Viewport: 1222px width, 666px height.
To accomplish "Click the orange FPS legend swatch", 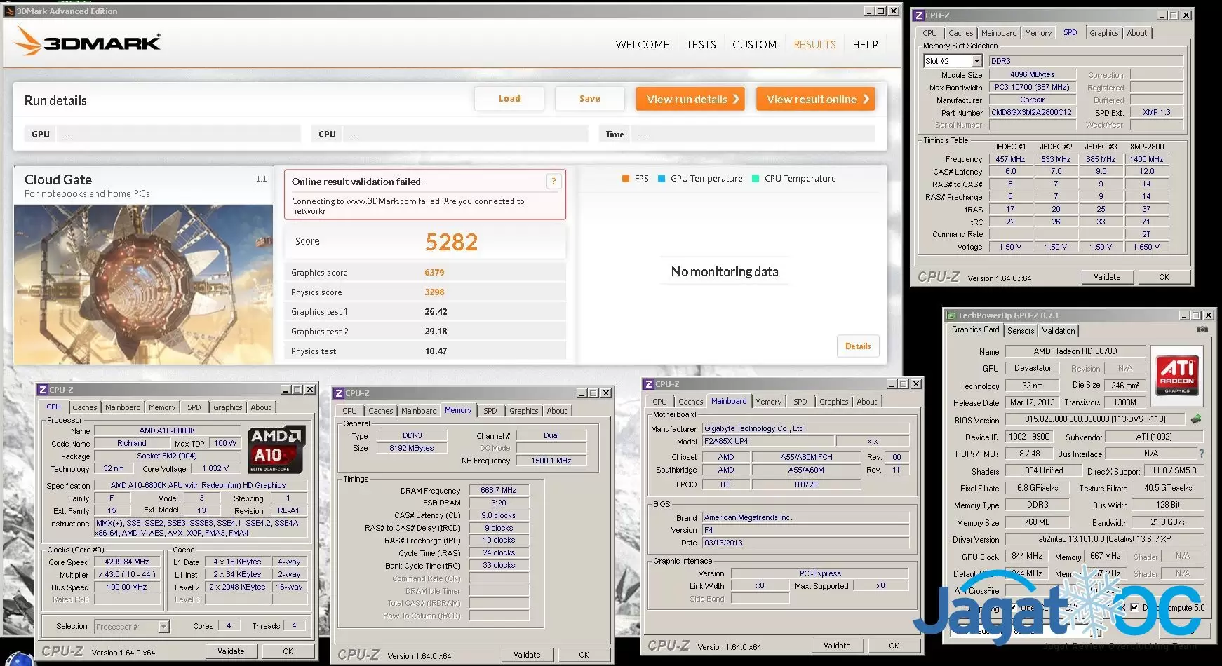I will (626, 179).
